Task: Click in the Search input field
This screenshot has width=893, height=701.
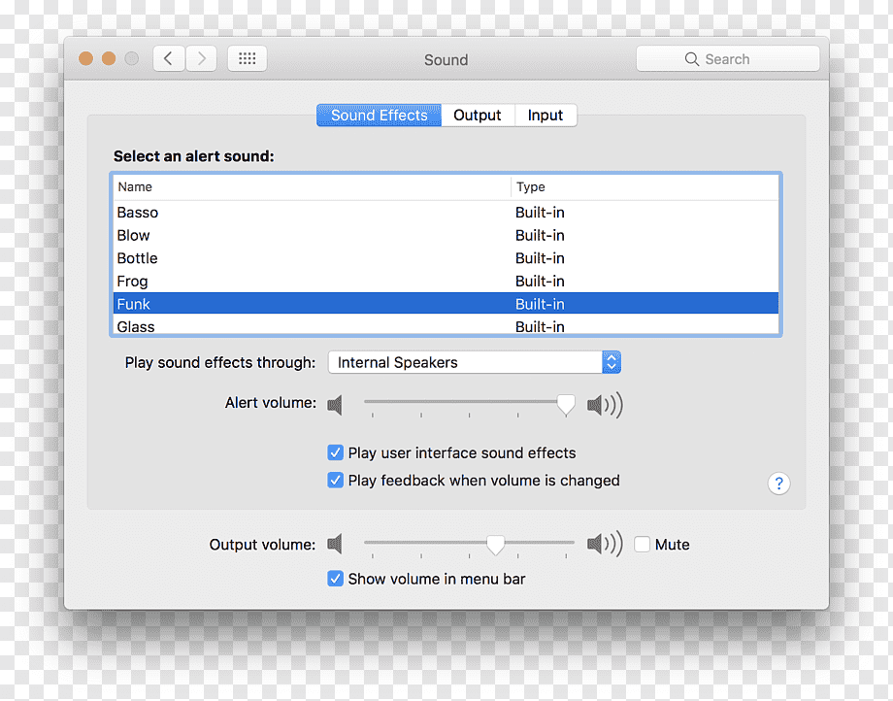Action: pyautogui.click(x=728, y=58)
